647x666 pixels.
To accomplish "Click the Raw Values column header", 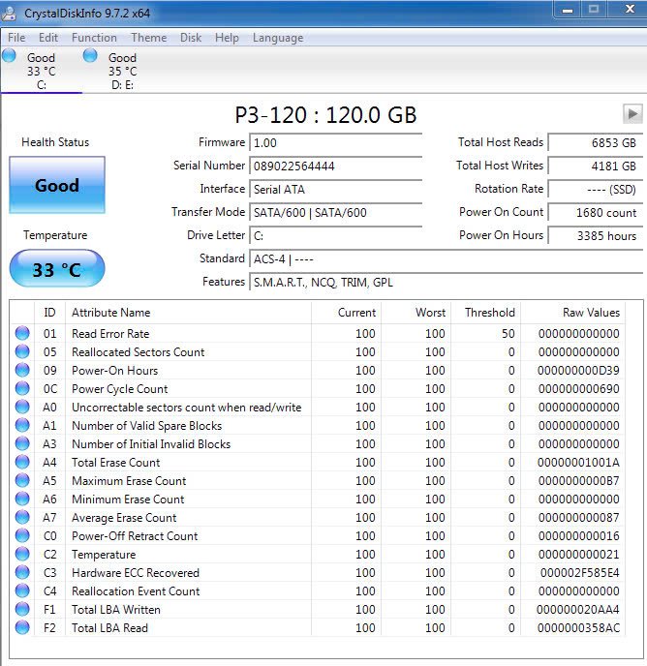I will [x=591, y=313].
